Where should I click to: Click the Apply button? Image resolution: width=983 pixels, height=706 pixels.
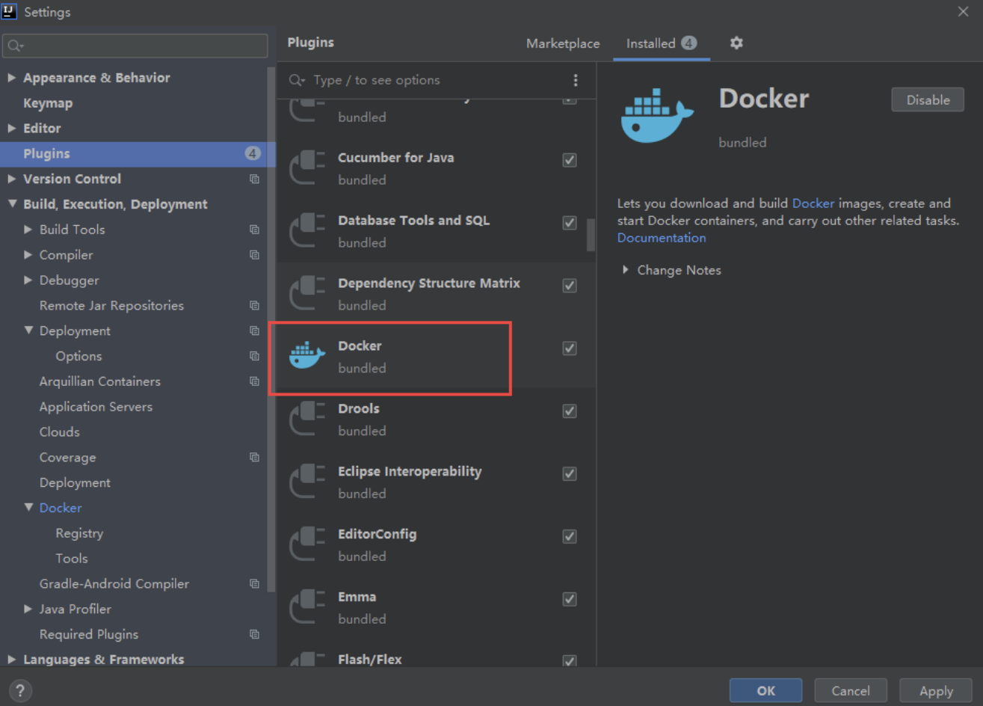pyautogui.click(x=936, y=690)
